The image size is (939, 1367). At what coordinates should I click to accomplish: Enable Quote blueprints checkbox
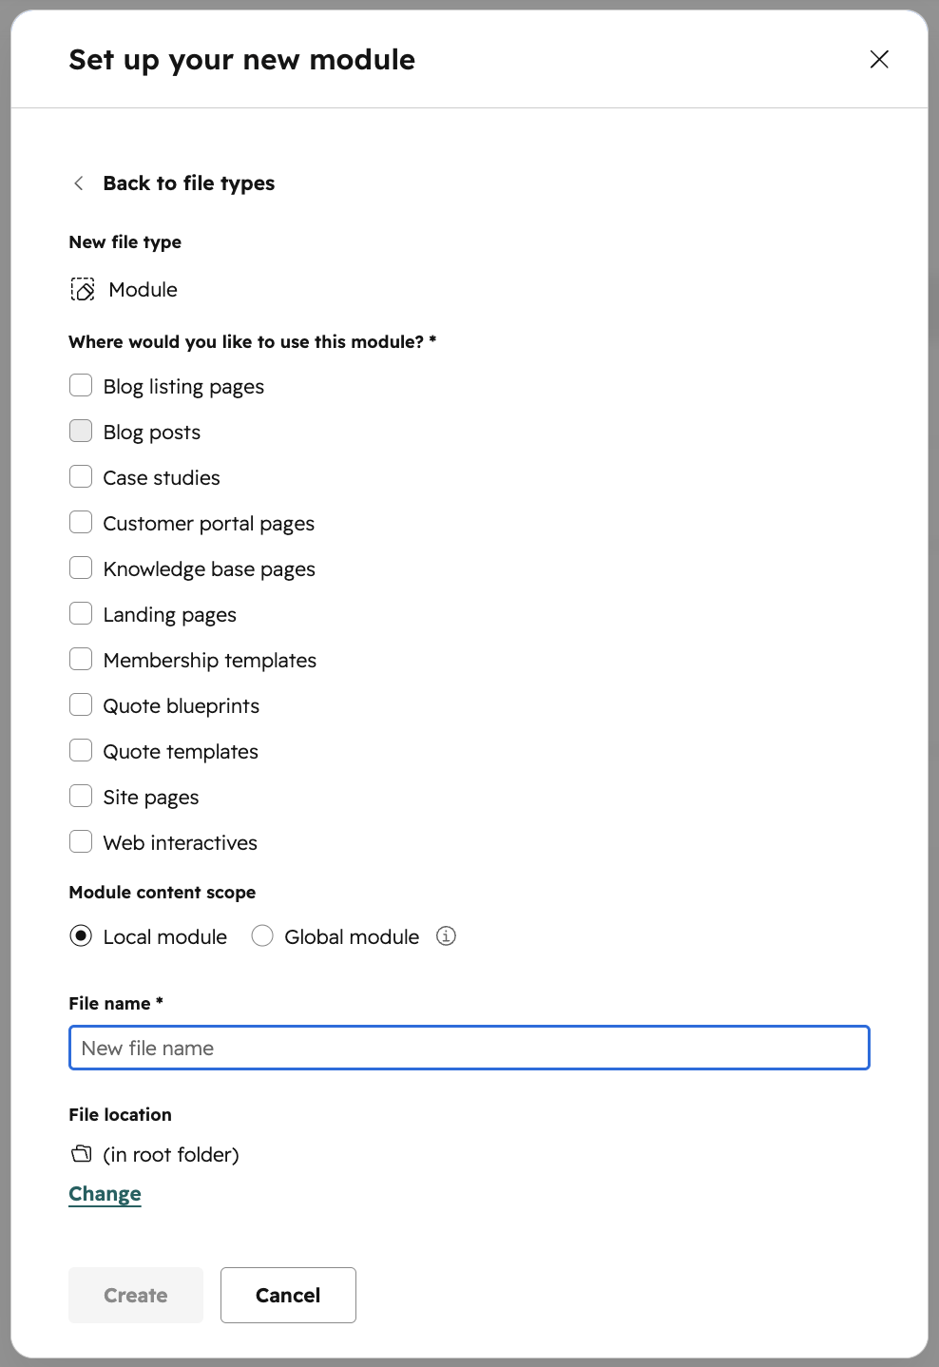(81, 705)
